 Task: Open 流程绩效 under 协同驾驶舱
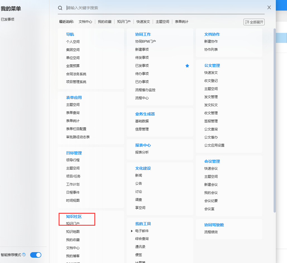point(211,232)
